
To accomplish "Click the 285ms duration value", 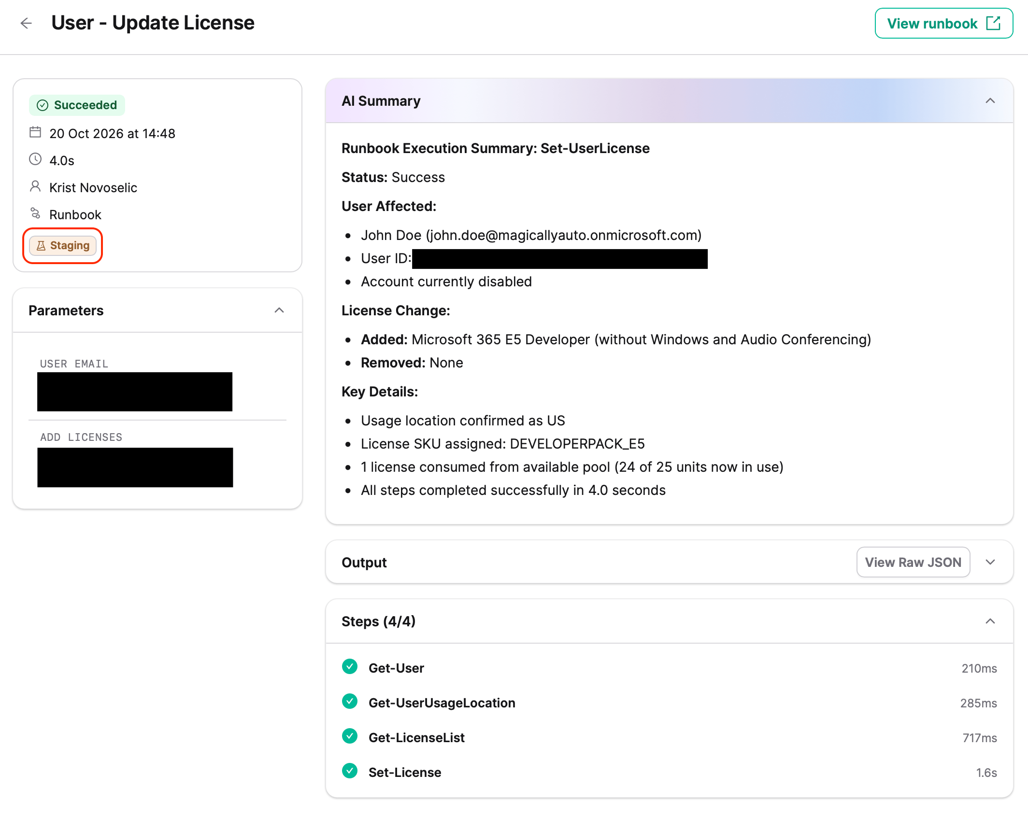I will pos(979,703).
